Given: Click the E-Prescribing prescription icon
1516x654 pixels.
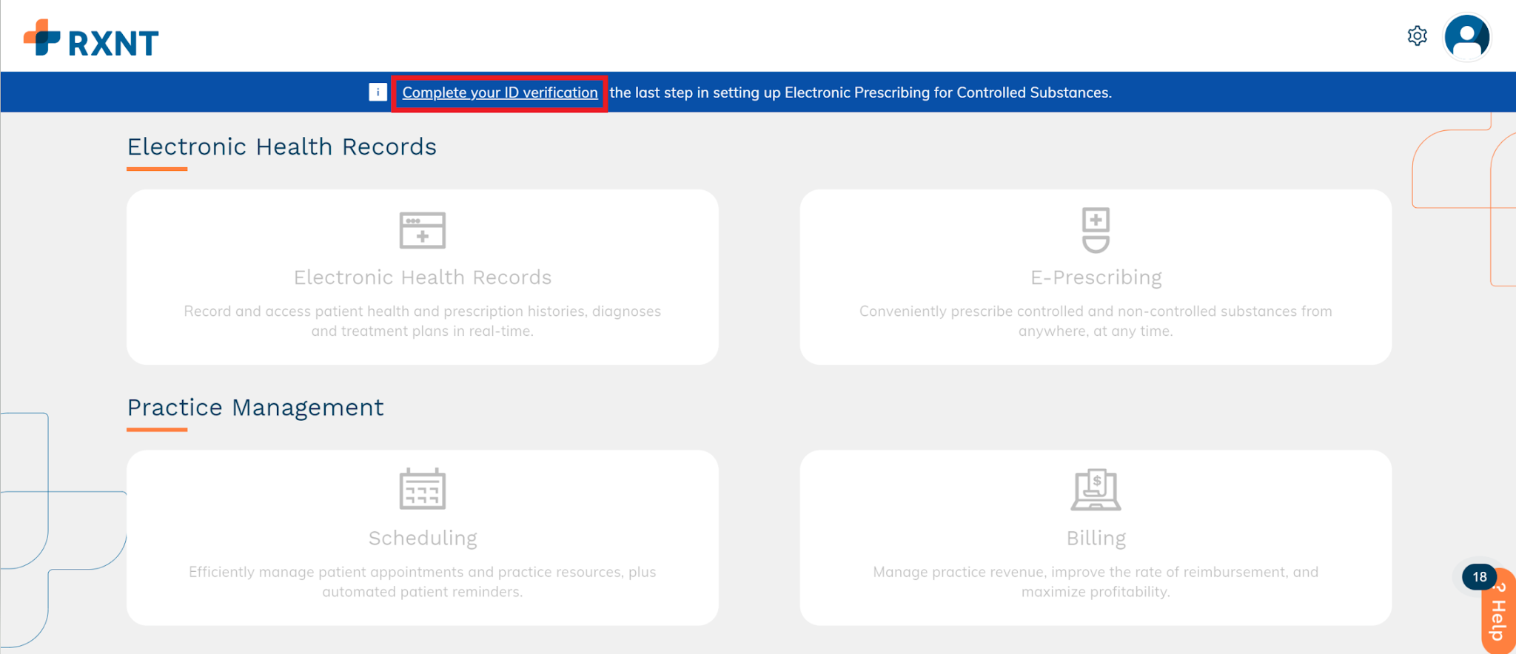Looking at the screenshot, I should 1096,230.
